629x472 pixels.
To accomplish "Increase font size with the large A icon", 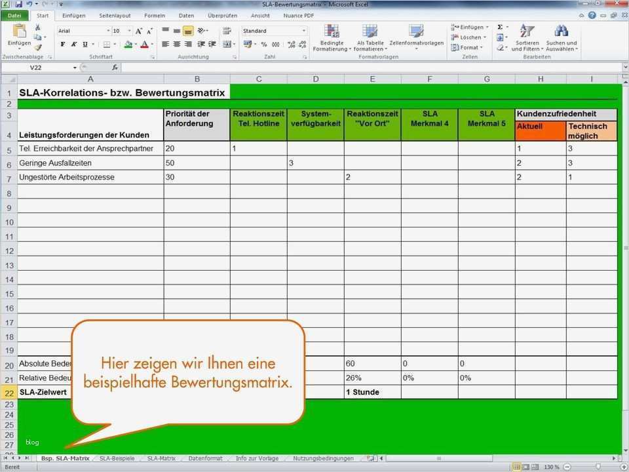I will (139, 31).
